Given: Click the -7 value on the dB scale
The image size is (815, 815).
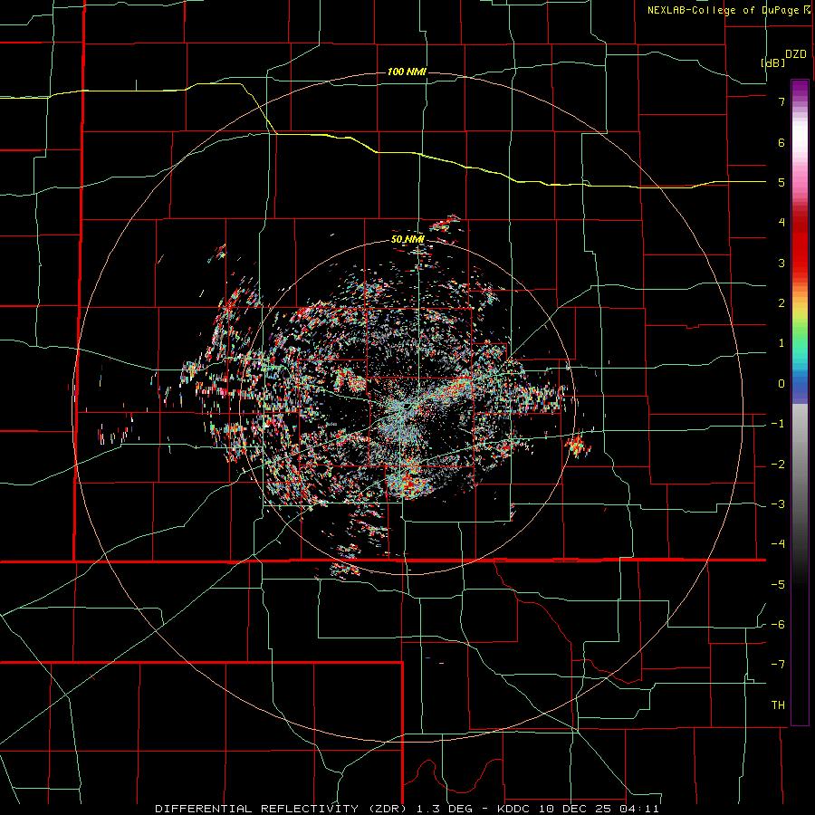Looking at the screenshot, I should (x=778, y=665).
